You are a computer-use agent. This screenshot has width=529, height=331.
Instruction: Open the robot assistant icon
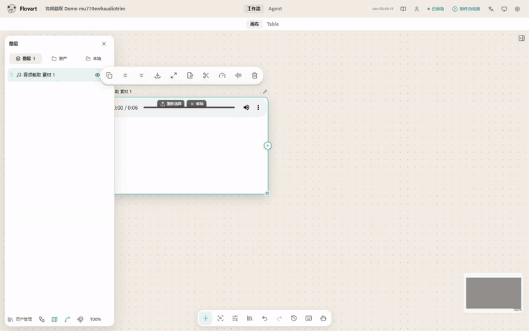point(323,318)
